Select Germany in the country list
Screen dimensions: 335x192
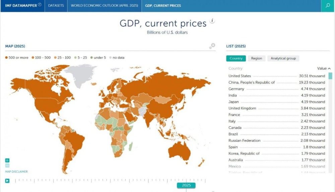point(236,89)
